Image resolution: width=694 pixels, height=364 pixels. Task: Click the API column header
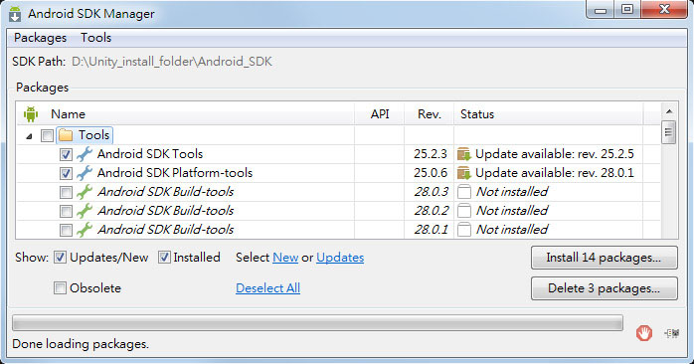380,114
